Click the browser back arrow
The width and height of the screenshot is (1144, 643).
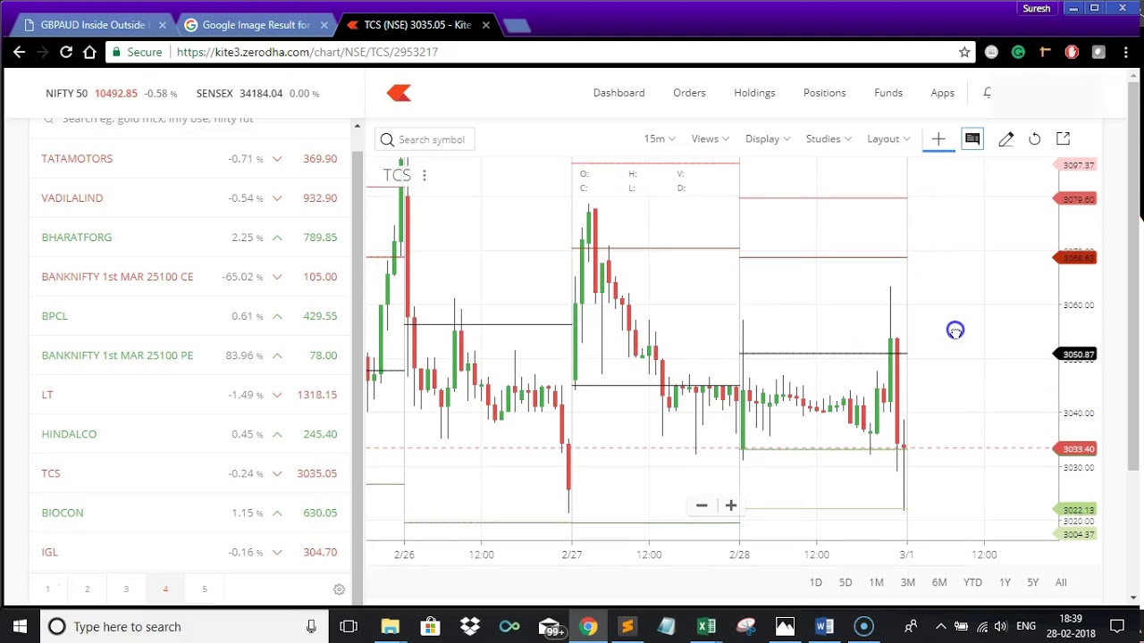(x=19, y=52)
